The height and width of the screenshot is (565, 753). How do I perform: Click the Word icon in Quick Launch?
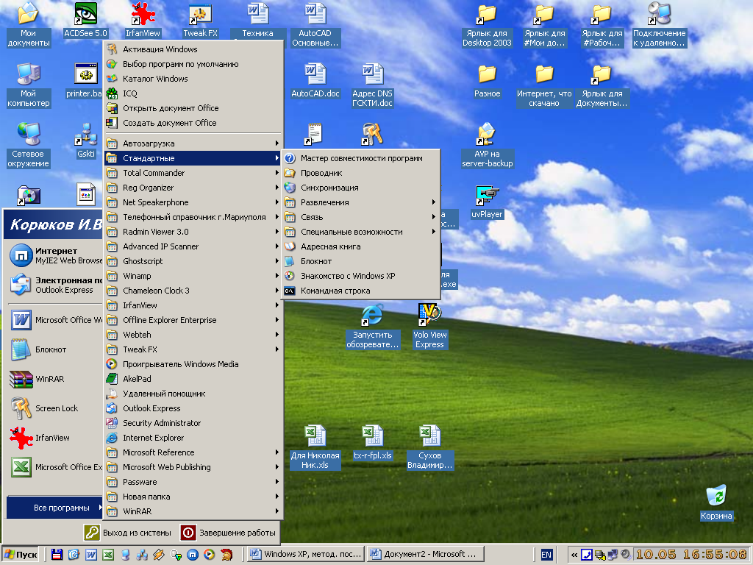91,555
